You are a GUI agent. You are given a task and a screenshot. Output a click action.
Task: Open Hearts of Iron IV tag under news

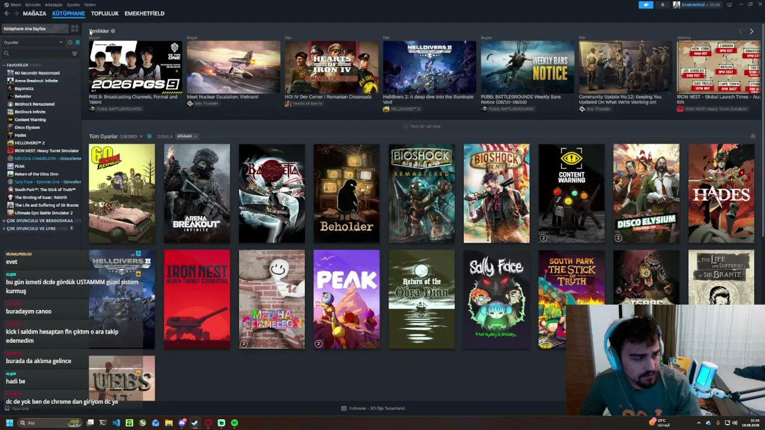click(304, 103)
